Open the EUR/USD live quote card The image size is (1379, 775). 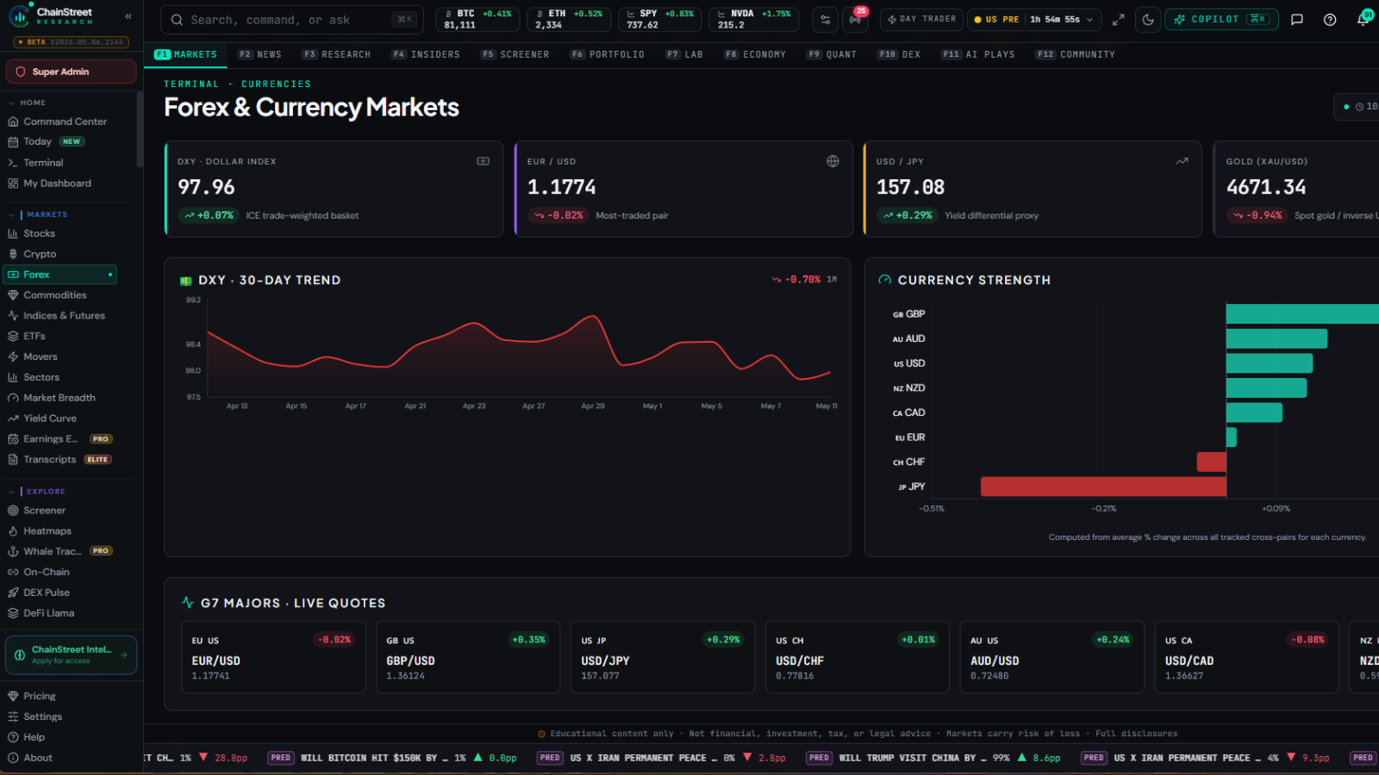click(273, 657)
